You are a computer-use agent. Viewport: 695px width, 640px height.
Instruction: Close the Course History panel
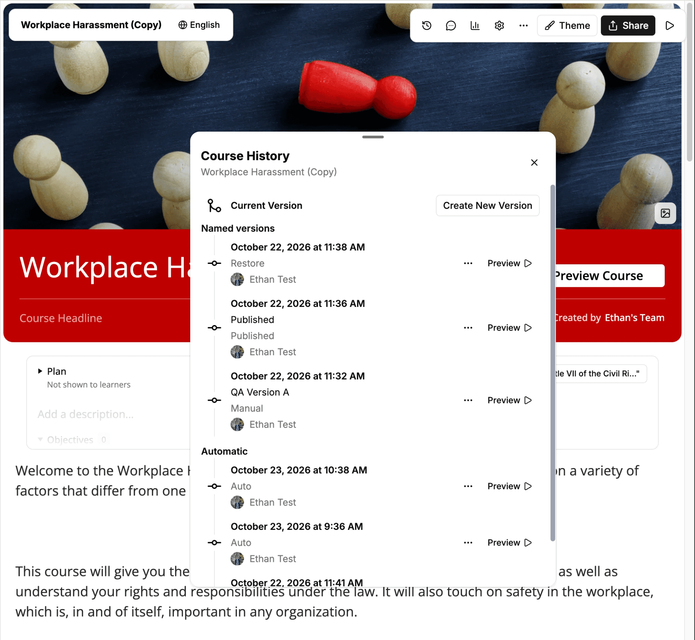click(x=534, y=163)
